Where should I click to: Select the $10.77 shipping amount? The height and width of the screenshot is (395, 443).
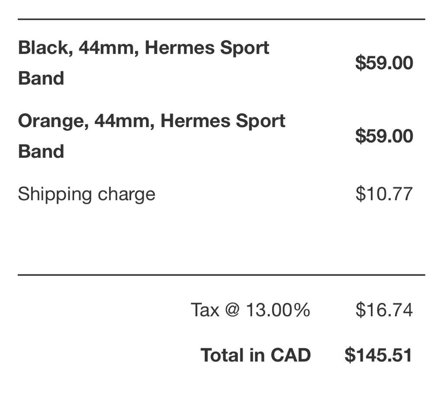[x=384, y=194]
